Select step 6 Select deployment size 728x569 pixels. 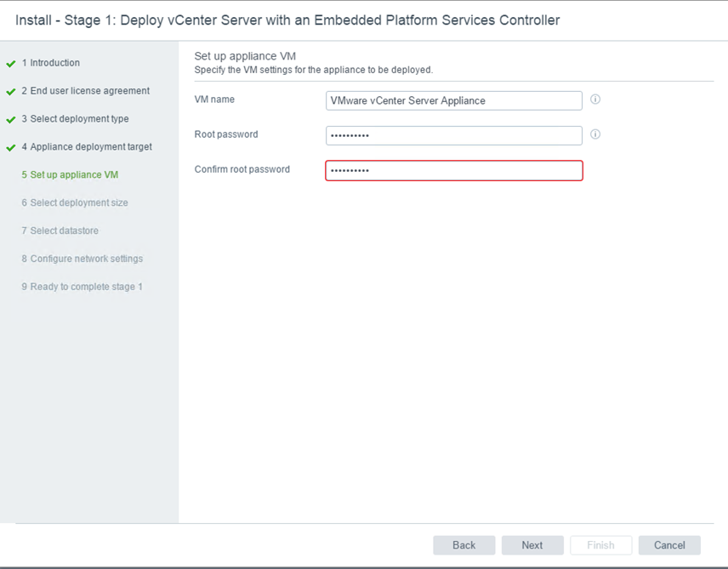(75, 203)
